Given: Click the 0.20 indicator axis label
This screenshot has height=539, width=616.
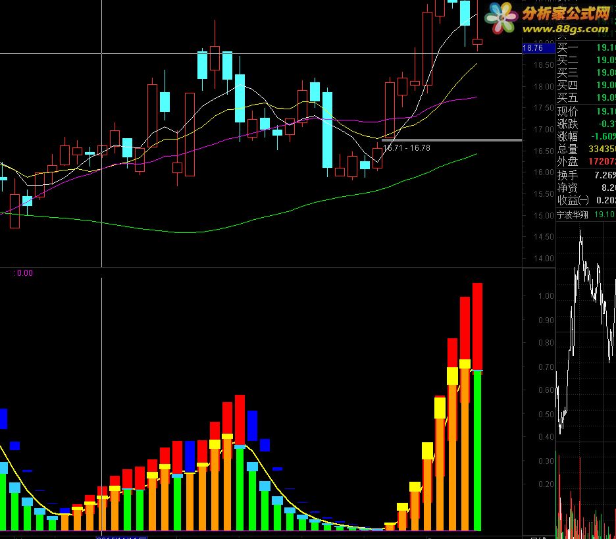Looking at the screenshot, I should [x=546, y=484].
